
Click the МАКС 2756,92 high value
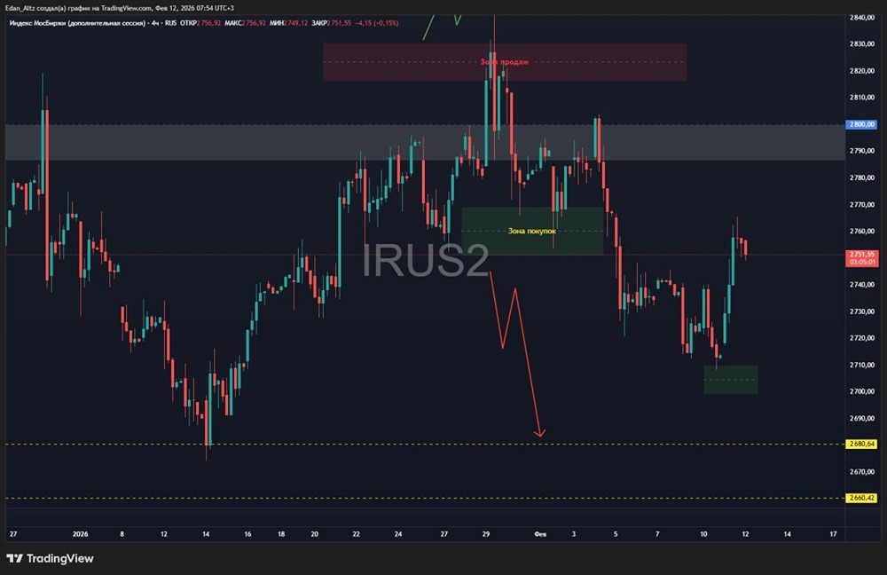(x=245, y=23)
